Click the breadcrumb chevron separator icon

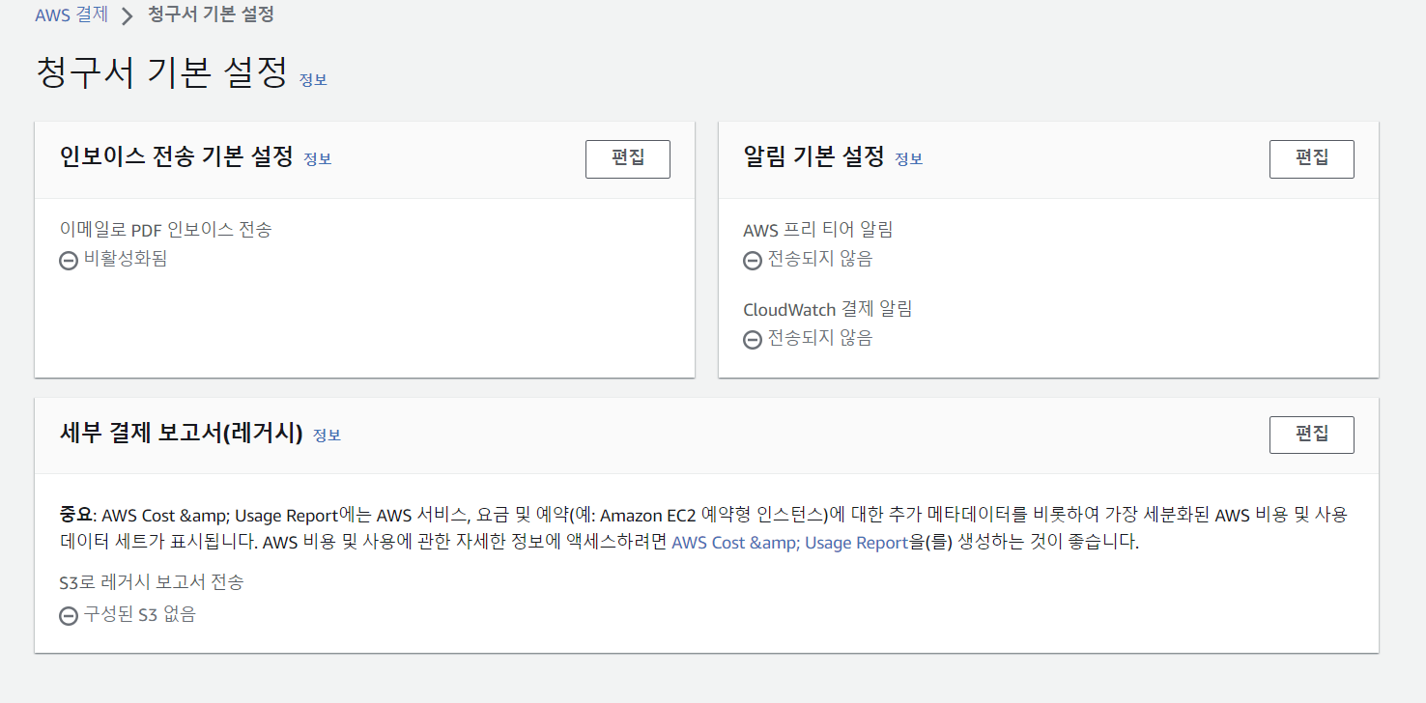point(128,15)
